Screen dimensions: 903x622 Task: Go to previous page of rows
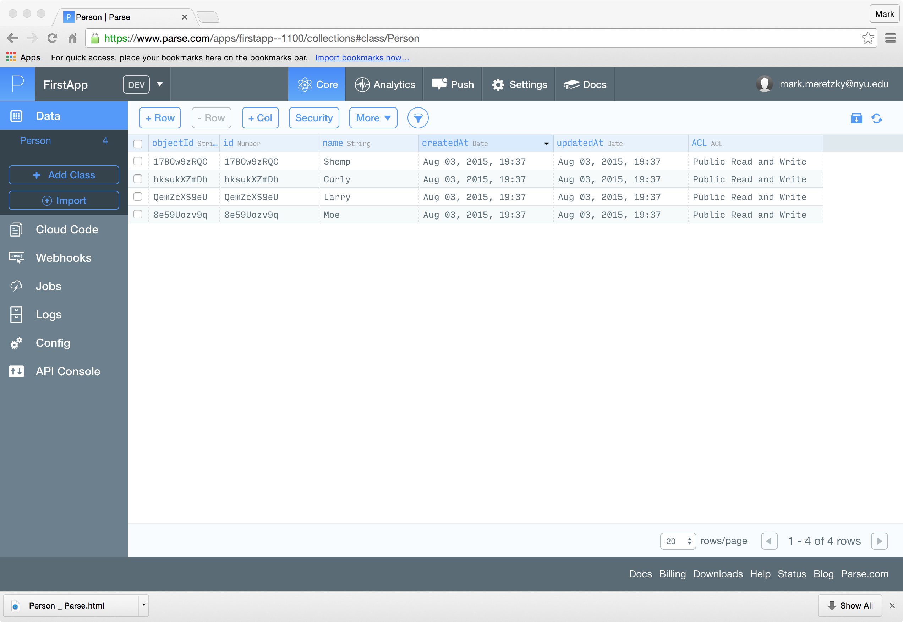[769, 542]
